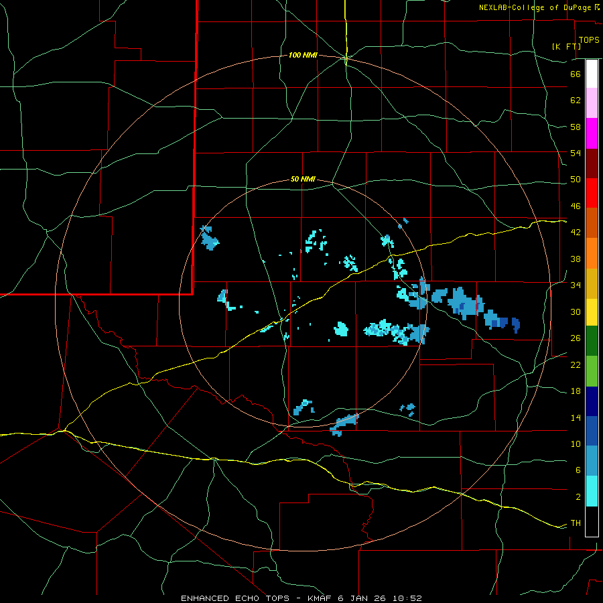Click the 30 legend value

pos(576,312)
